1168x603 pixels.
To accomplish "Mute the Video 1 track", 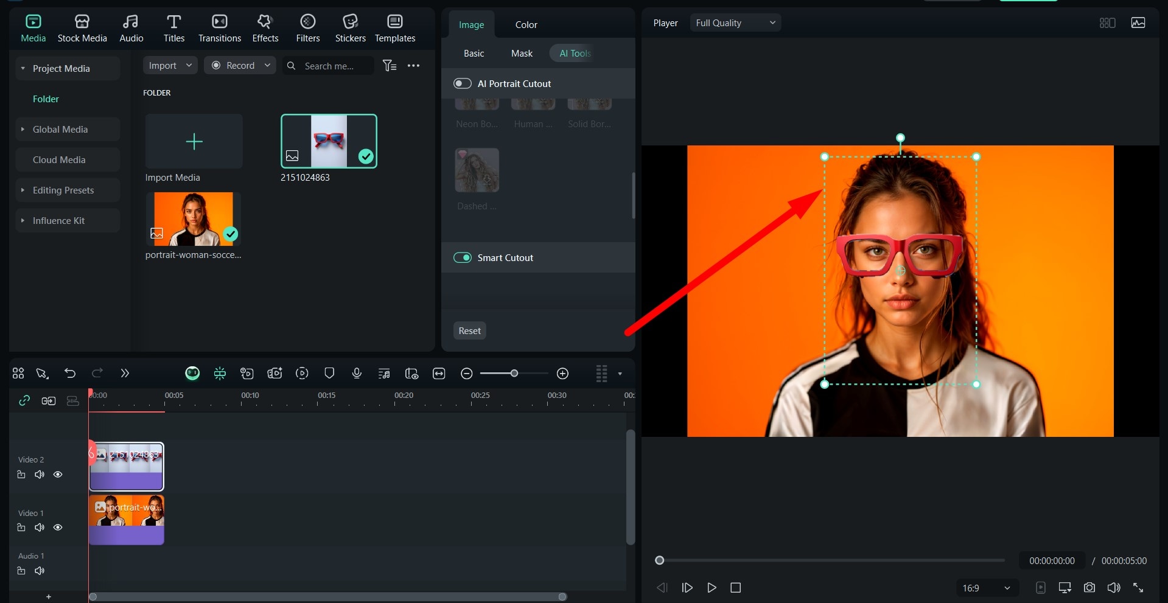I will click(40, 528).
